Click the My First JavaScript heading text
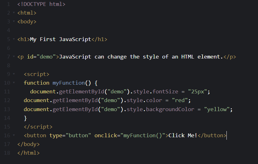The height and width of the screenshot is (164, 258). (60, 40)
